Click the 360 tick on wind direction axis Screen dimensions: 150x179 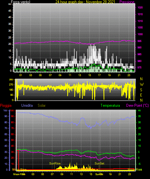tap(11, 80)
